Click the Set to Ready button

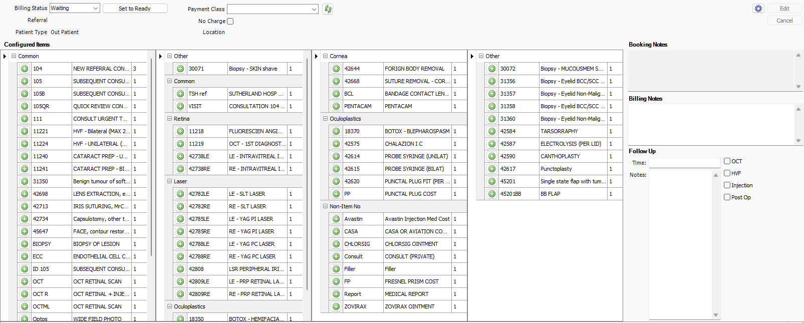[135, 9]
